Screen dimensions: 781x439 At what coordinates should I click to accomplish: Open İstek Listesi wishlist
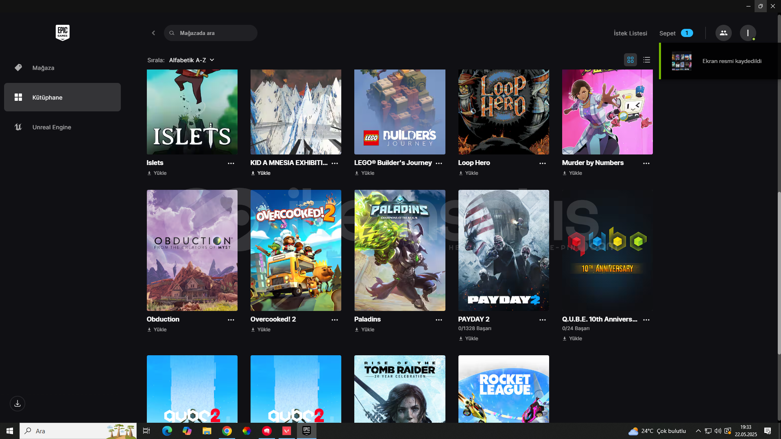click(630, 33)
